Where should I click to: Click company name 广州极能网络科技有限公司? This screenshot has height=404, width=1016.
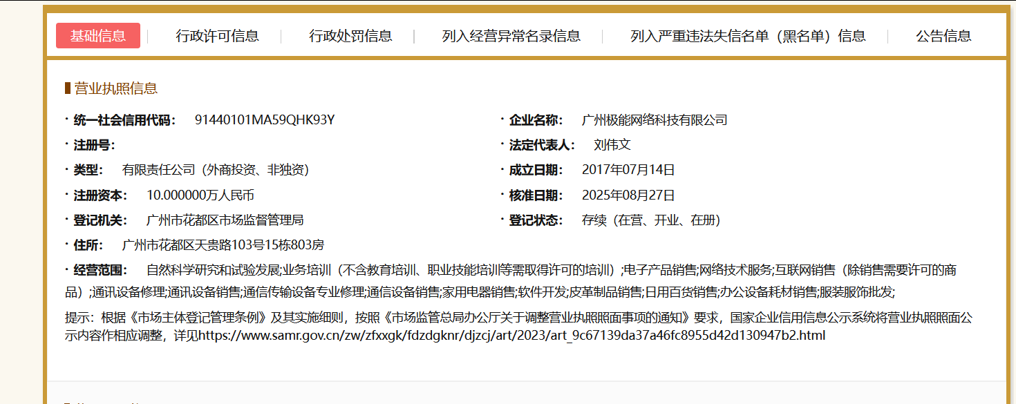point(655,120)
